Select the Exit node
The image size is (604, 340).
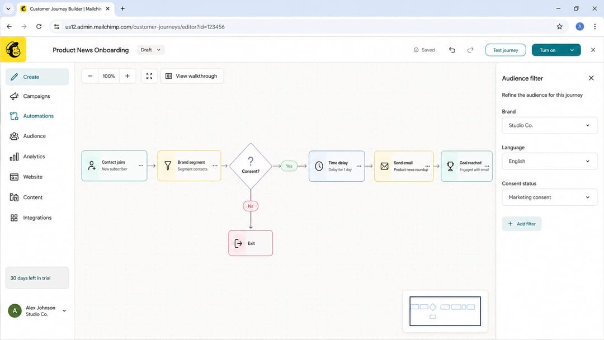point(251,243)
